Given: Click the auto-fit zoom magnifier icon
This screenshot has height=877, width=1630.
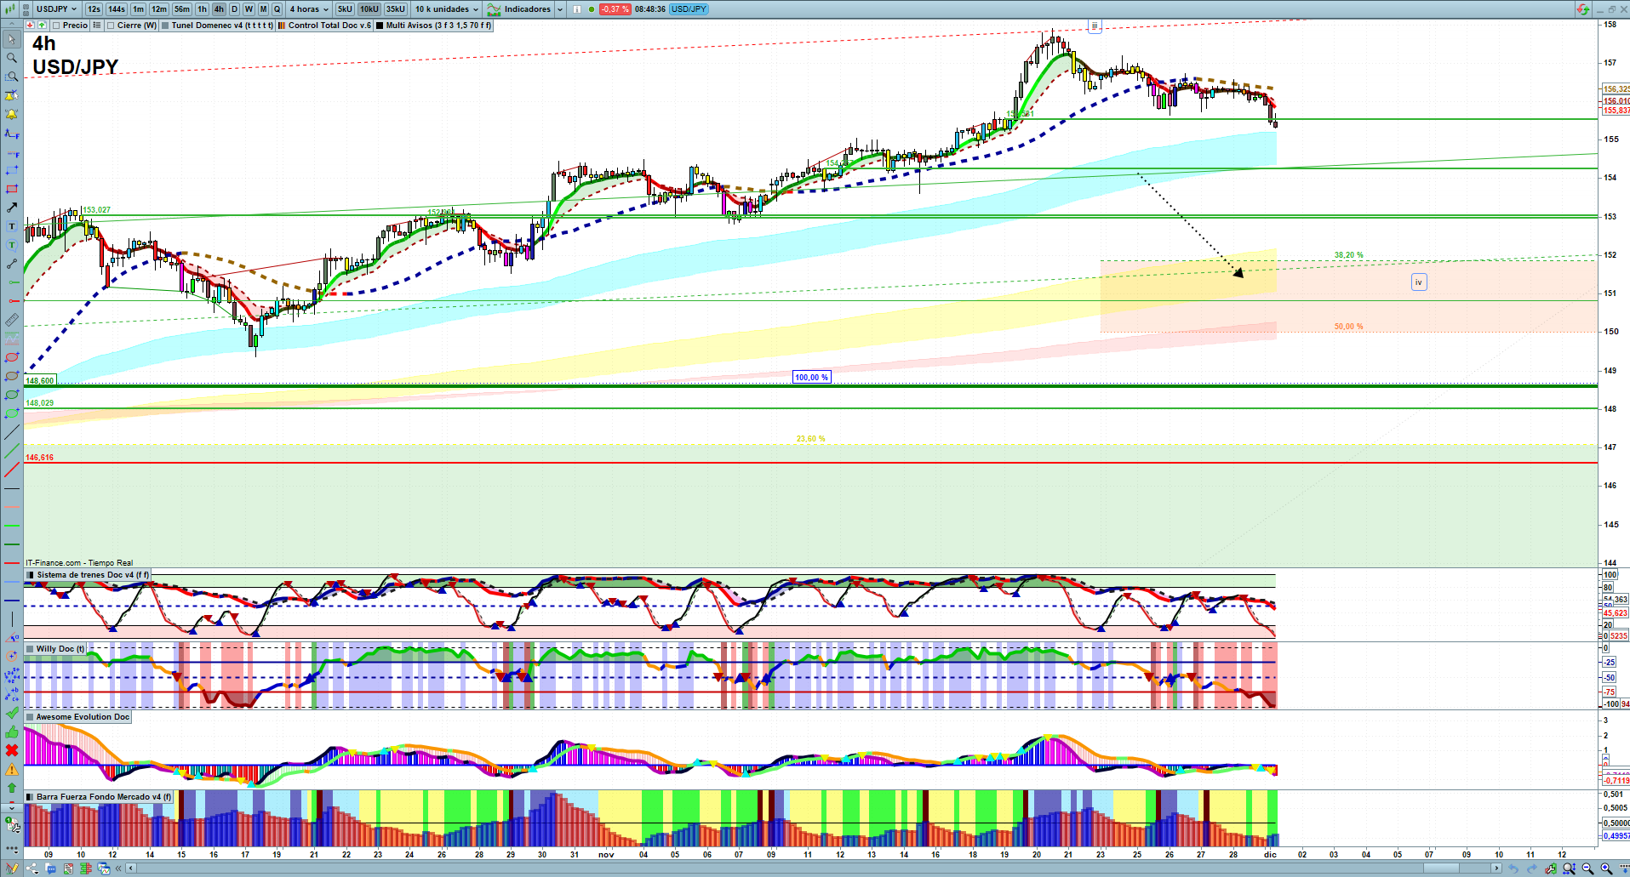Looking at the screenshot, I should (1569, 868).
